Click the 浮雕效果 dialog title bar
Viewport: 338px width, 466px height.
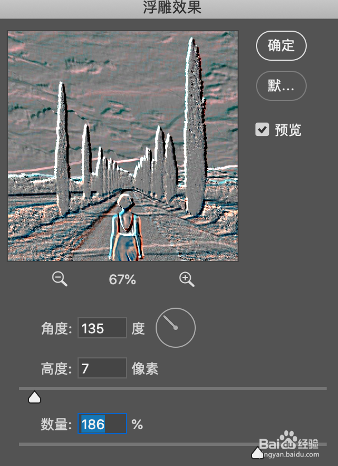pyautogui.click(x=169, y=9)
